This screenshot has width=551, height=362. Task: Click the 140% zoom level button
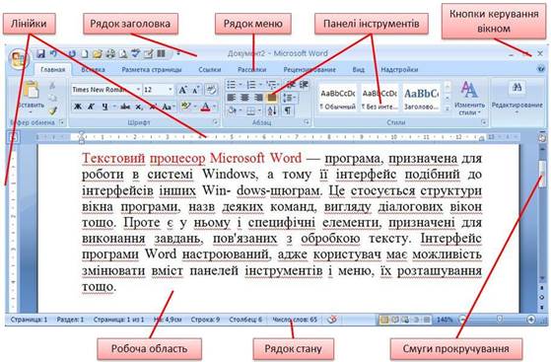point(445,320)
